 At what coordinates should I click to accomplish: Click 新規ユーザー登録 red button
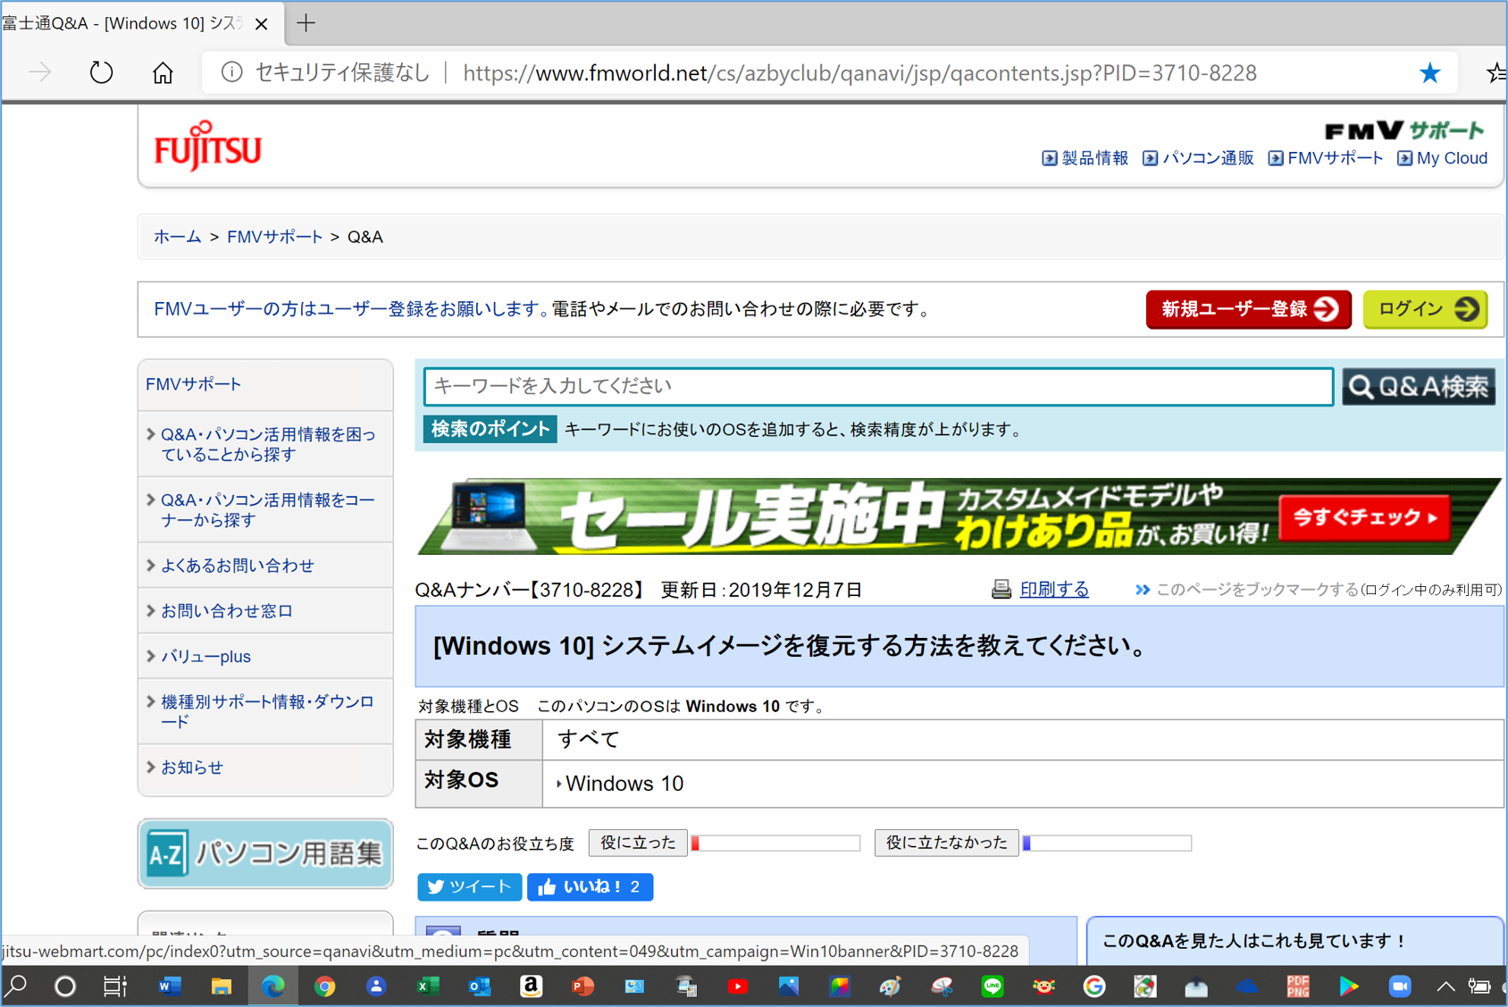[x=1248, y=309]
